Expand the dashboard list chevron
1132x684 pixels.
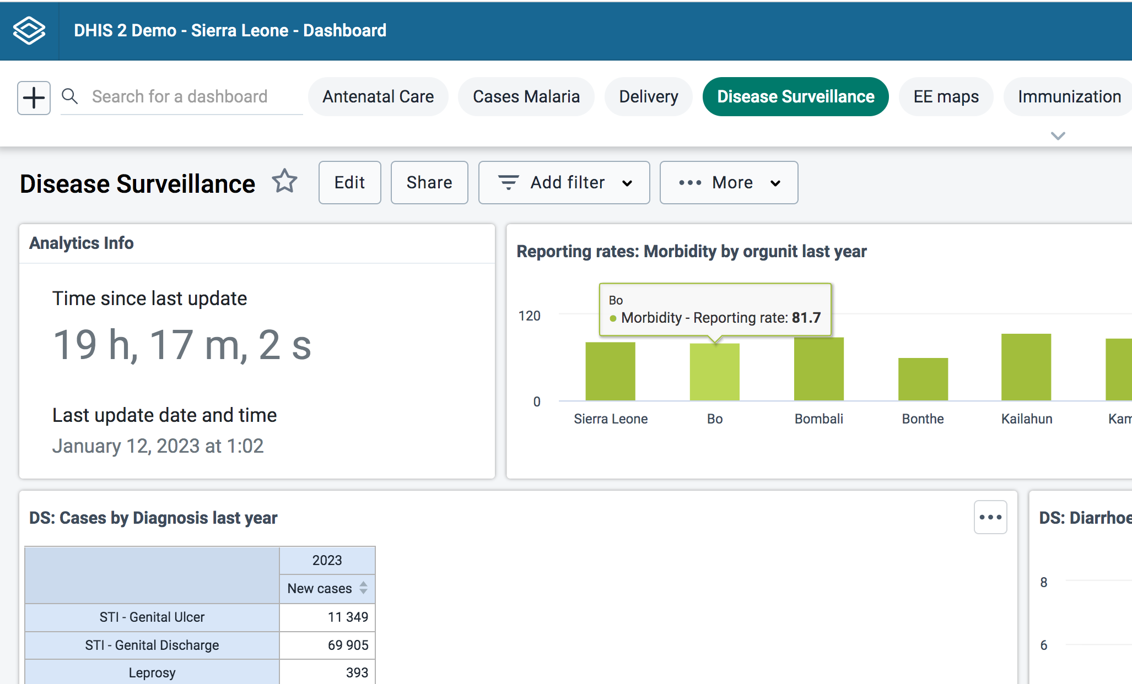click(x=1058, y=135)
